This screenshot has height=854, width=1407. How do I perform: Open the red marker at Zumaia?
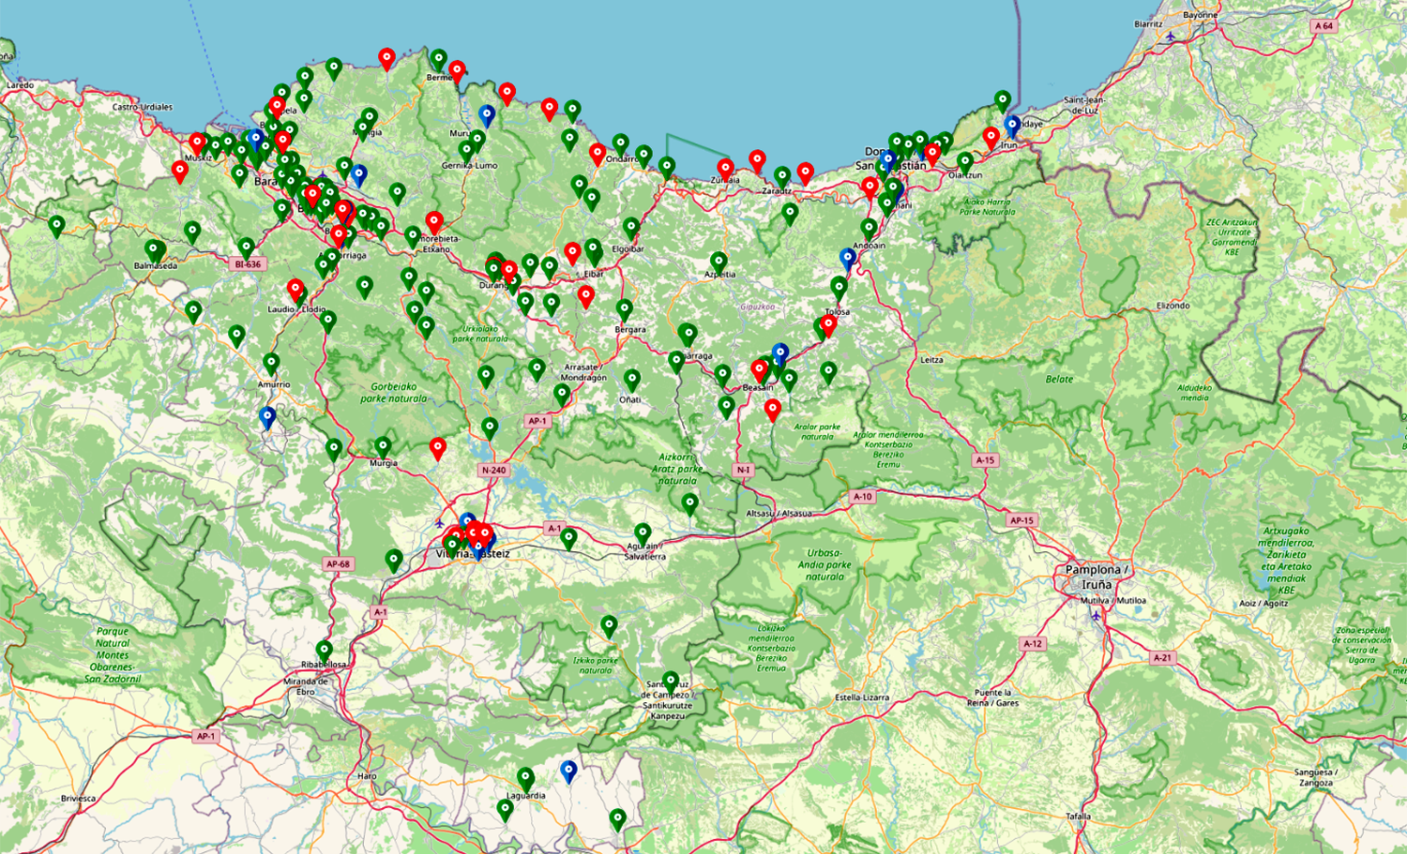tap(725, 170)
